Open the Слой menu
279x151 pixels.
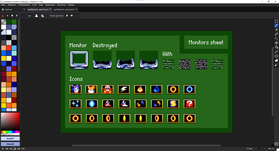[x=34, y=5]
